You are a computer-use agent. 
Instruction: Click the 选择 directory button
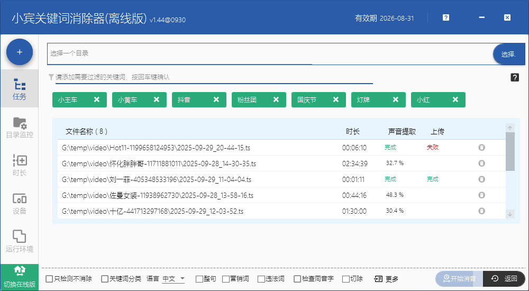click(508, 54)
